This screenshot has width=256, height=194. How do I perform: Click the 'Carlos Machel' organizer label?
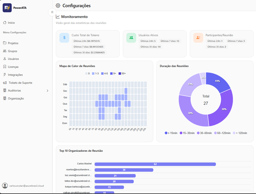pyautogui.click(x=84, y=163)
